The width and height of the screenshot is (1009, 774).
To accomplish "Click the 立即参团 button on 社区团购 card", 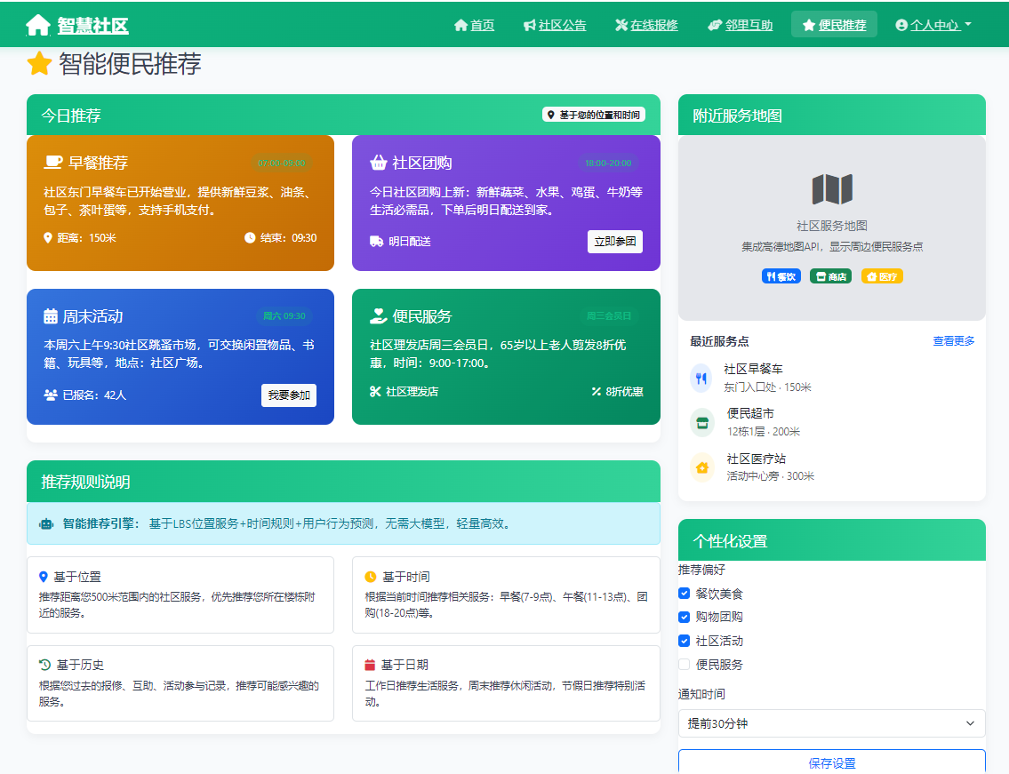I will (x=614, y=241).
